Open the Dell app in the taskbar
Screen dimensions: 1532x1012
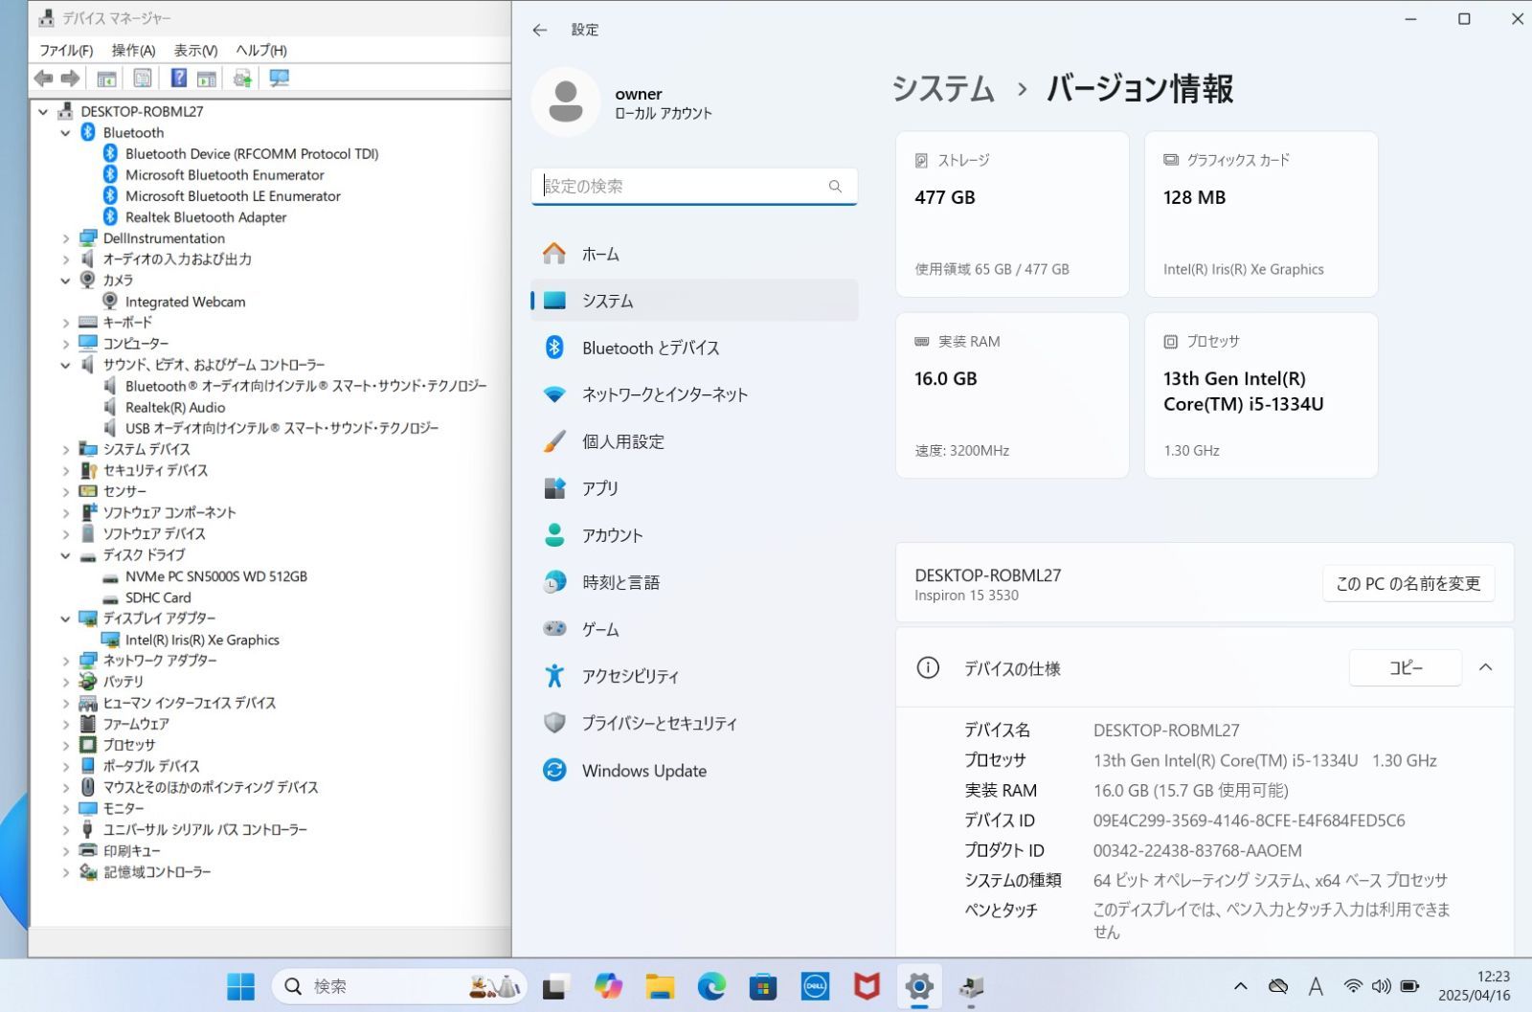[x=815, y=986]
